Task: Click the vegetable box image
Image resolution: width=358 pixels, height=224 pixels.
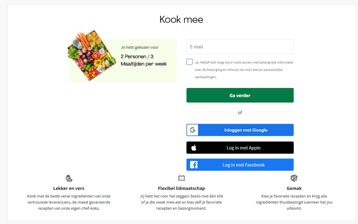Action: [91, 55]
